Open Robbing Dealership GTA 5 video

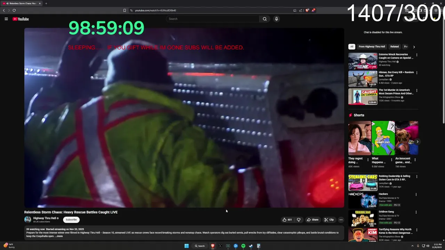point(363,183)
